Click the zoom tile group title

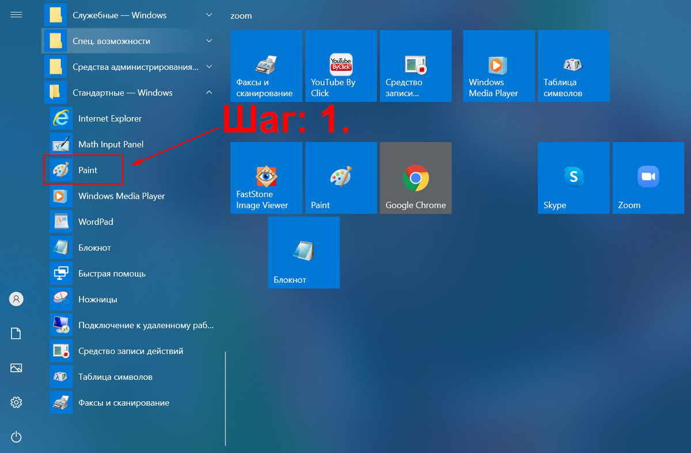pyautogui.click(x=241, y=16)
